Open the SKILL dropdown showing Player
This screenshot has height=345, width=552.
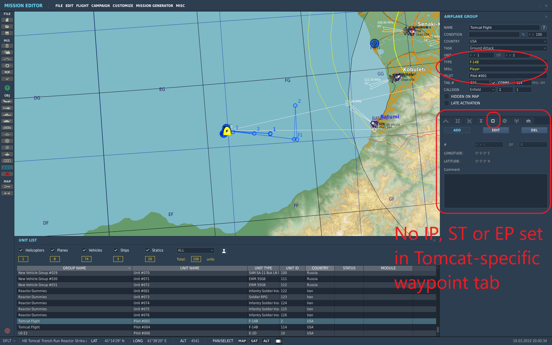(x=508, y=69)
